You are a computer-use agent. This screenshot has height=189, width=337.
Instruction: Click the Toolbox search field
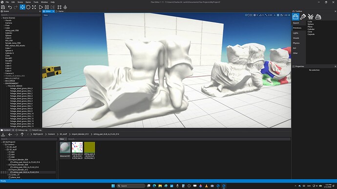click(298, 23)
